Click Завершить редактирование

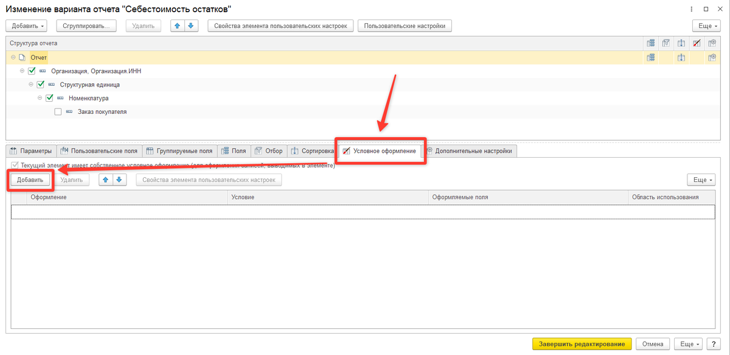click(582, 343)
